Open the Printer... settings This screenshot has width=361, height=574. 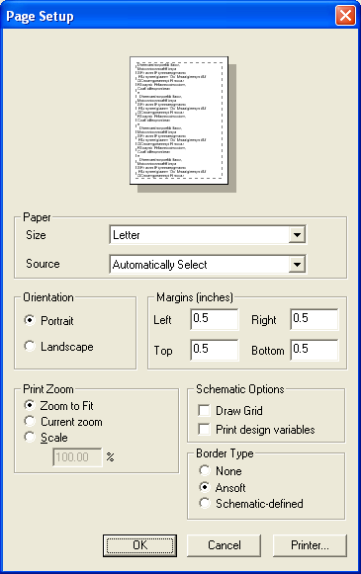tap(310, 545)
